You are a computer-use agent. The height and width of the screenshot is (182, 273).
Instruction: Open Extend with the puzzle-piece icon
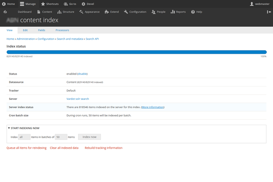pos(107,12)
